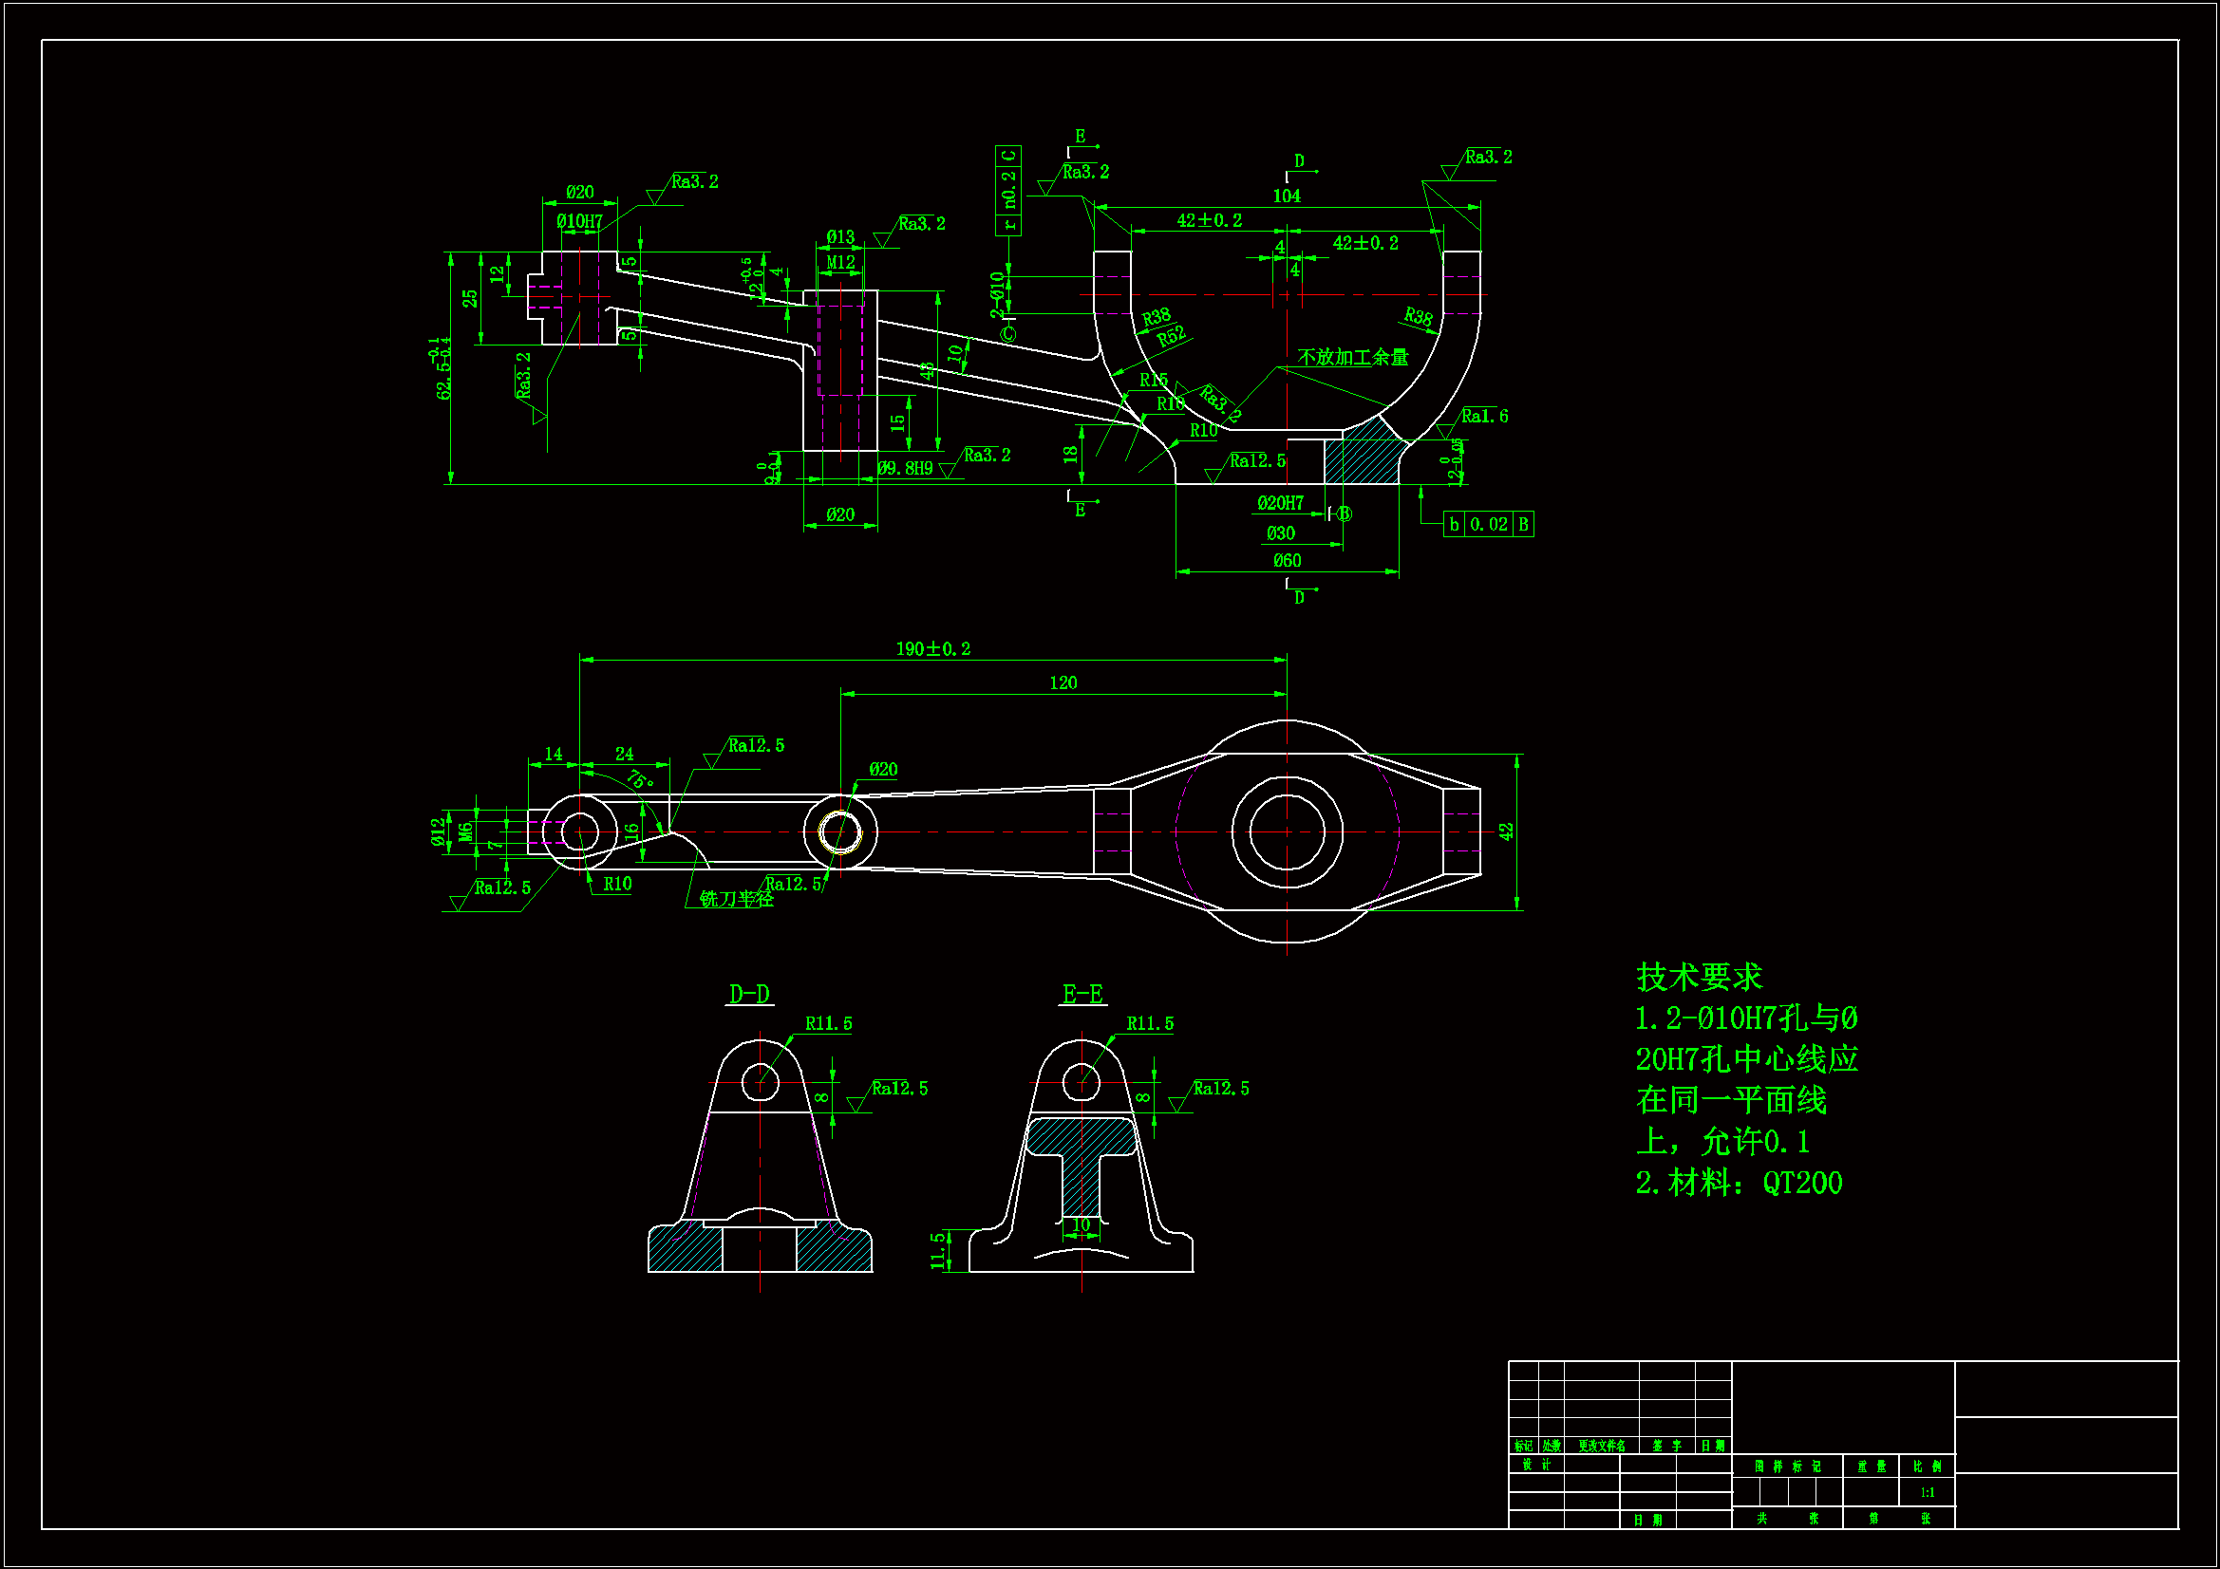Select the 比例 label in title block
Image resolution: width=2220 pixels, height=1569 pixels.
(x=1926, y=1466)
